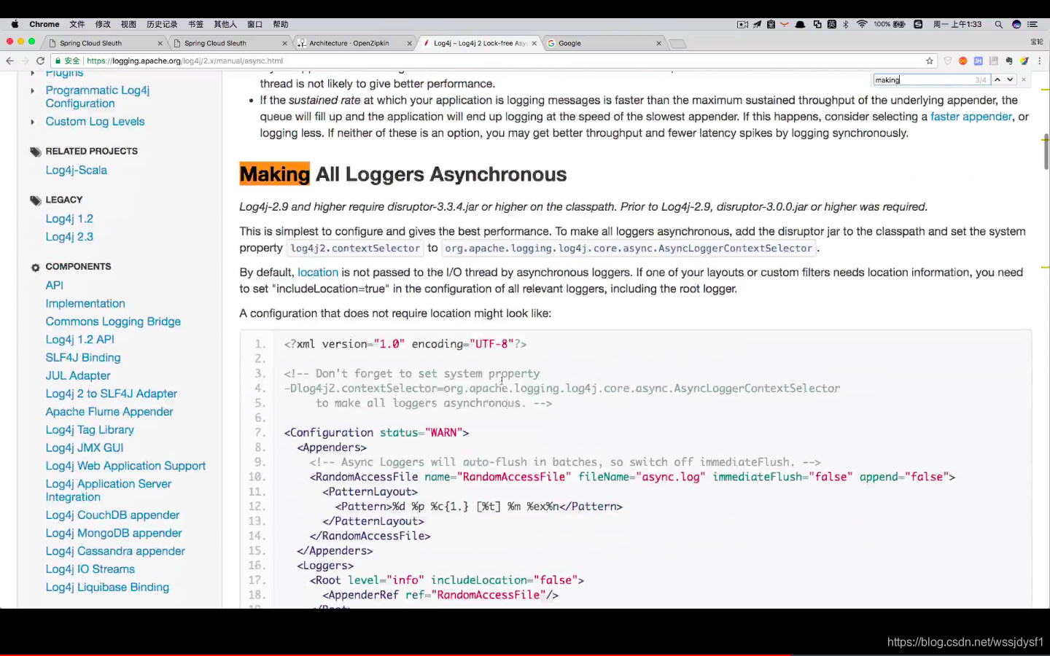Open the Chrome three-dot menu
Image resolution: width=1050 pixels, height=656 pixels.
[x=1040, y=61]
